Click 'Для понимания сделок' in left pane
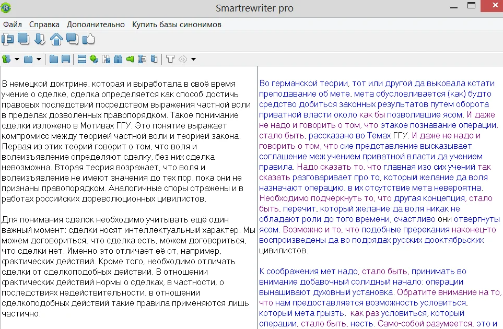The height and width of the screenshot is (329, 503). (48, 220)
